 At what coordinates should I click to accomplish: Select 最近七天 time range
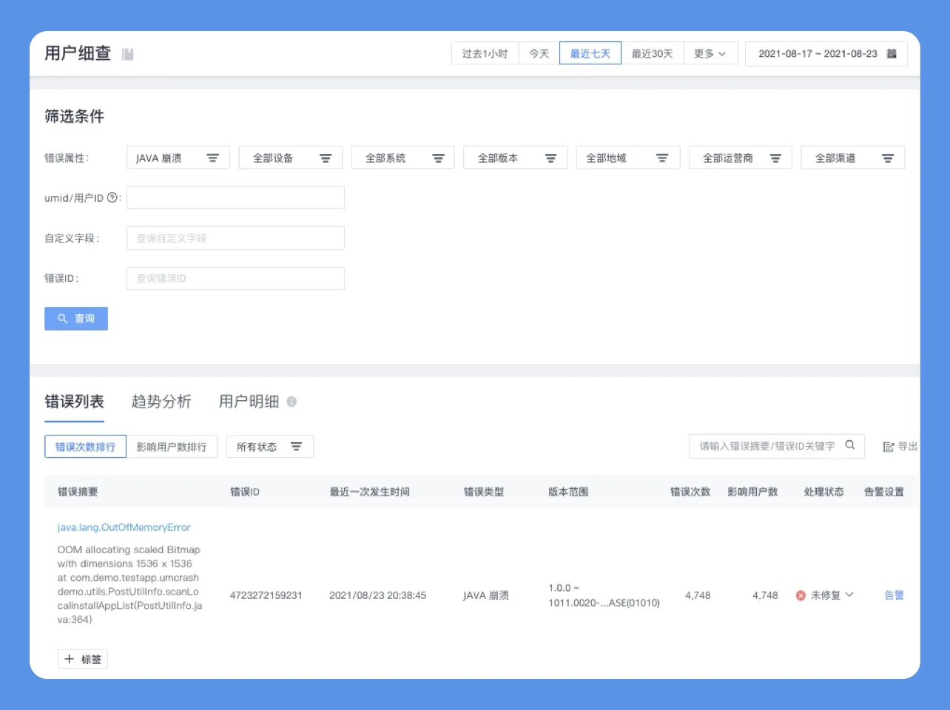click(590, 54)
